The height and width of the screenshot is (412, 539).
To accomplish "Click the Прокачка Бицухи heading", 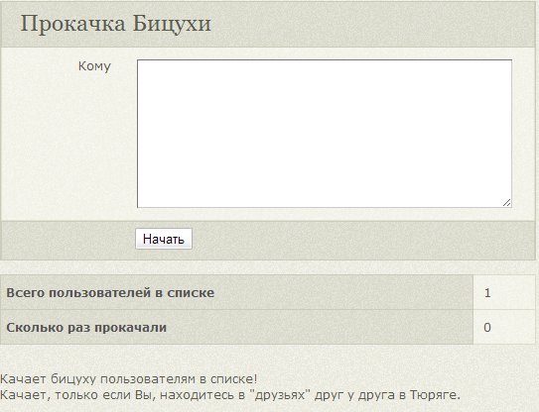I will (115, 24).
